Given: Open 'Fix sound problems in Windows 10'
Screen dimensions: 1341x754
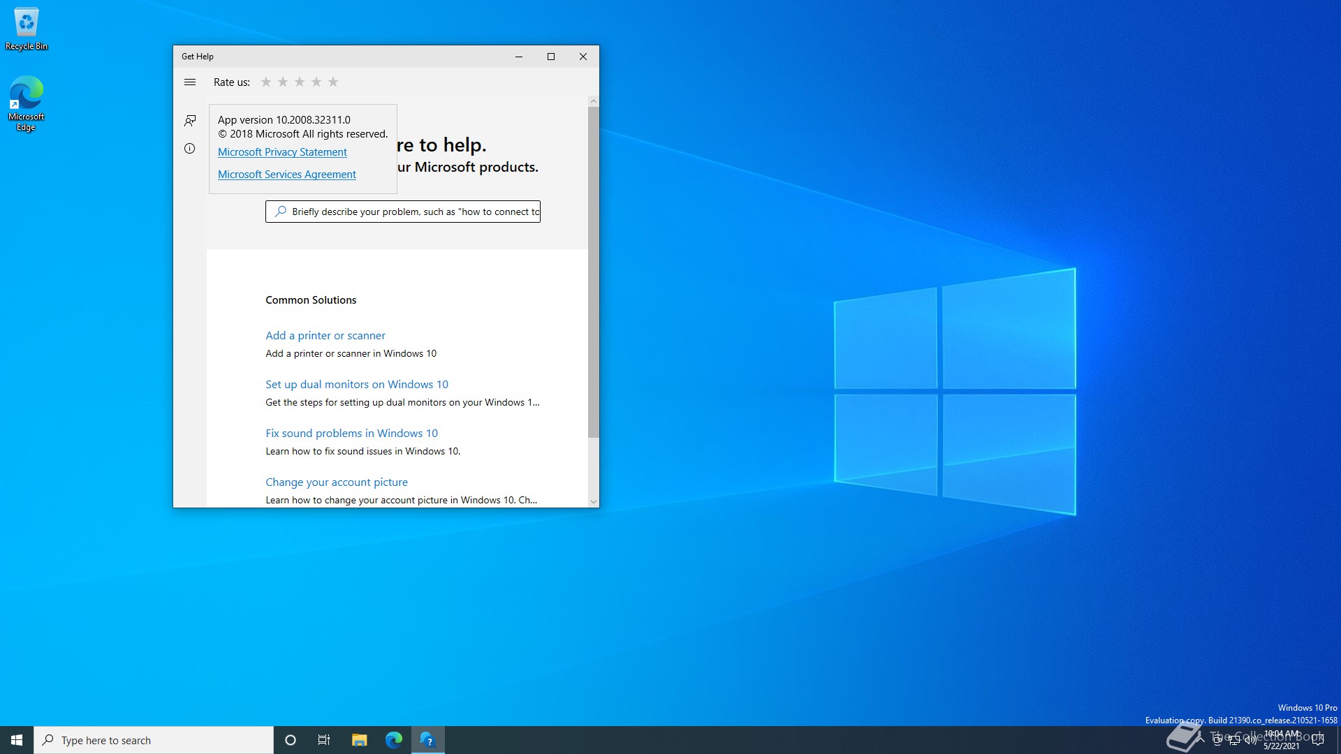Looking at the screenshot, I should (351, 434).
